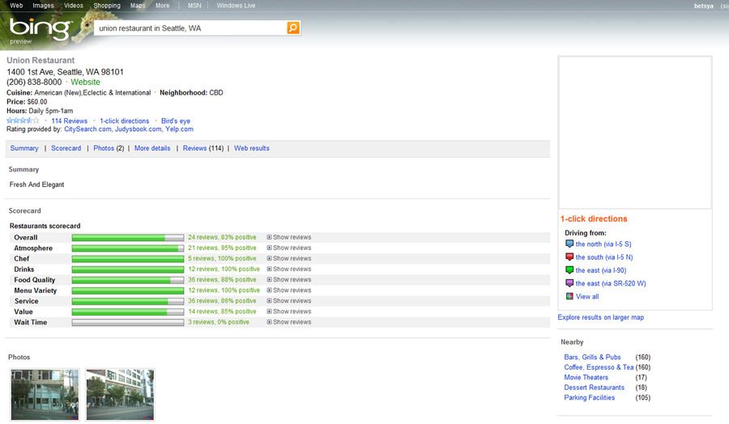Expand Show reviews for Food Quality

click(289, 280)
